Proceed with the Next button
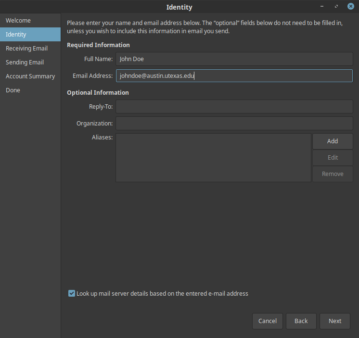 (x=335, y=321)
